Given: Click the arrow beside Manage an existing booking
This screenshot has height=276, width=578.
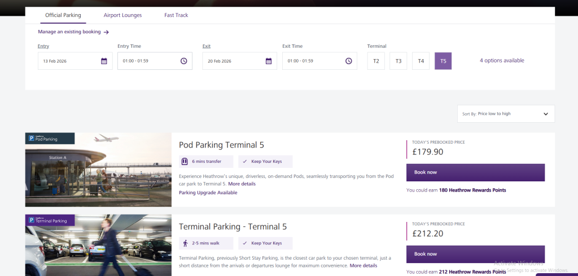Looking at the screenshot, I should [x=106, y=32].
